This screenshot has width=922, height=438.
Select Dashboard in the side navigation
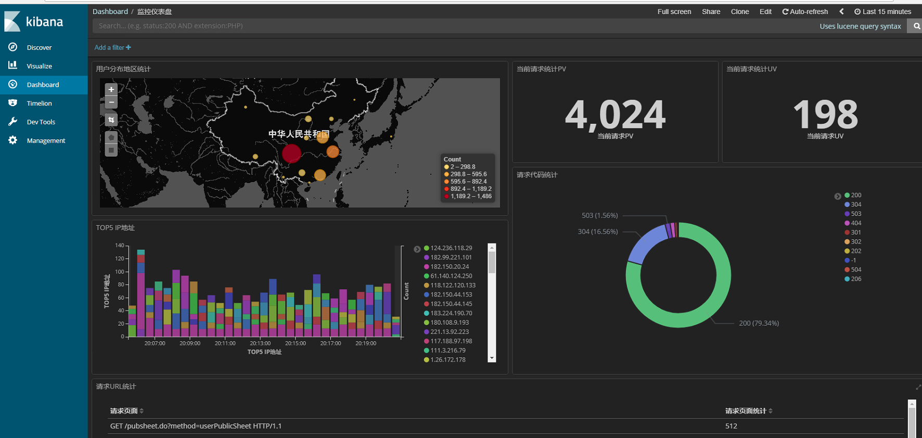44,85
